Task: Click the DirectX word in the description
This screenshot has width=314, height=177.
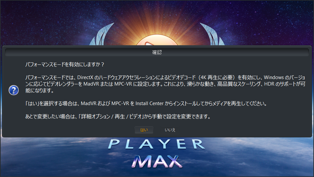Action: click(x=85, y=77)
